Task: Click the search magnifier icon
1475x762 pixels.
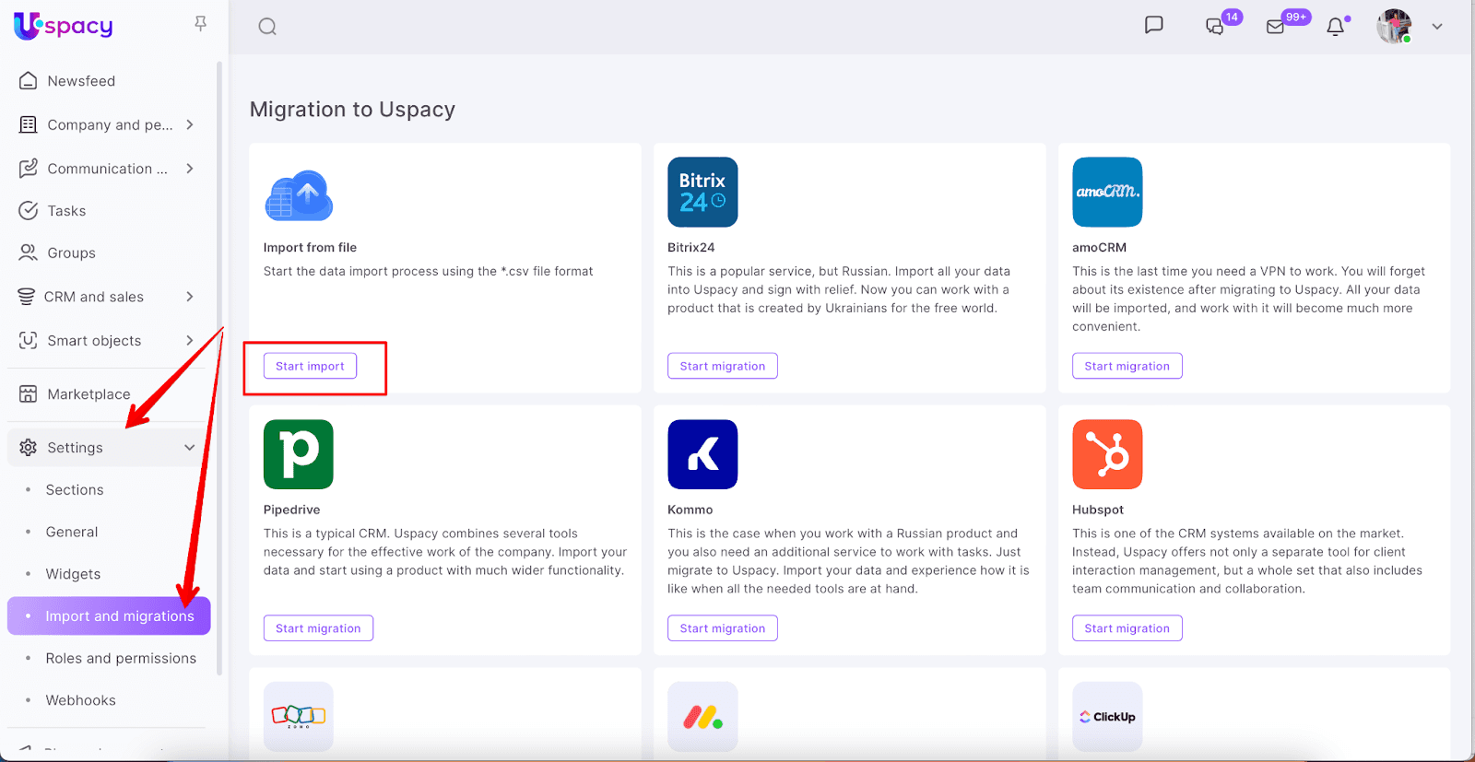Action: pos(267,27)
